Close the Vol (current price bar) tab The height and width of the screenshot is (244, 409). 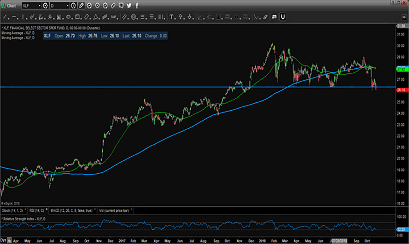(132, 210)
